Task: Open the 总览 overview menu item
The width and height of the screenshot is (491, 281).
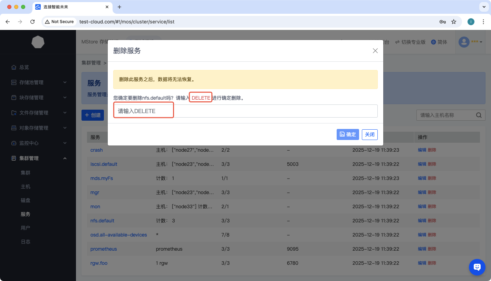Action: (24, 67)
